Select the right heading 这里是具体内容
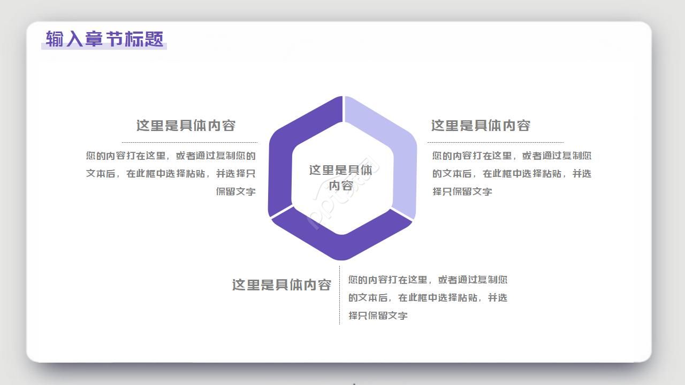Image resolution: width=685 pixels, height=385 pixels. [x=482, y=125]
